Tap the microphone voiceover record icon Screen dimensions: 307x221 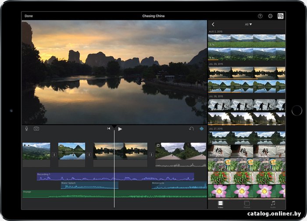click(x=27, y=129)
